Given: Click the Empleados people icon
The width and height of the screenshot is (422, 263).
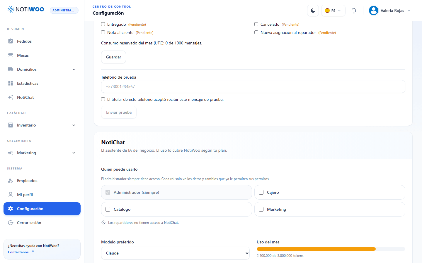Looking at the screenshot, I should (11, 181).
